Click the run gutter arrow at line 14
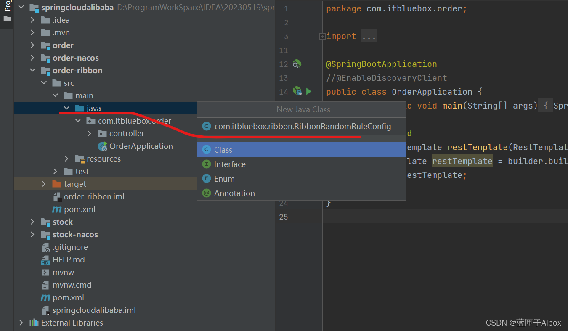568x331 pixels. [x=309, y=91]
